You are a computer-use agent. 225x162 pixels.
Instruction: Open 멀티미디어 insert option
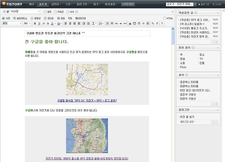pos(81,18)
